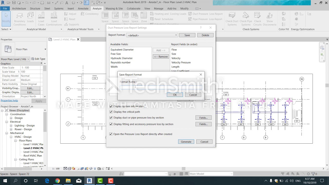Image resolution: width=329 pixels, height=185 pixels.
Task: Click the Delete report format button
Action: [x=205, y=35]
